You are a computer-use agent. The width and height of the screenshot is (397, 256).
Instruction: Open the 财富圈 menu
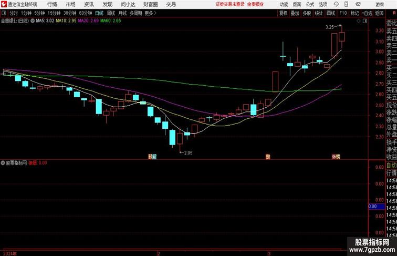click(x=150, y=4)
